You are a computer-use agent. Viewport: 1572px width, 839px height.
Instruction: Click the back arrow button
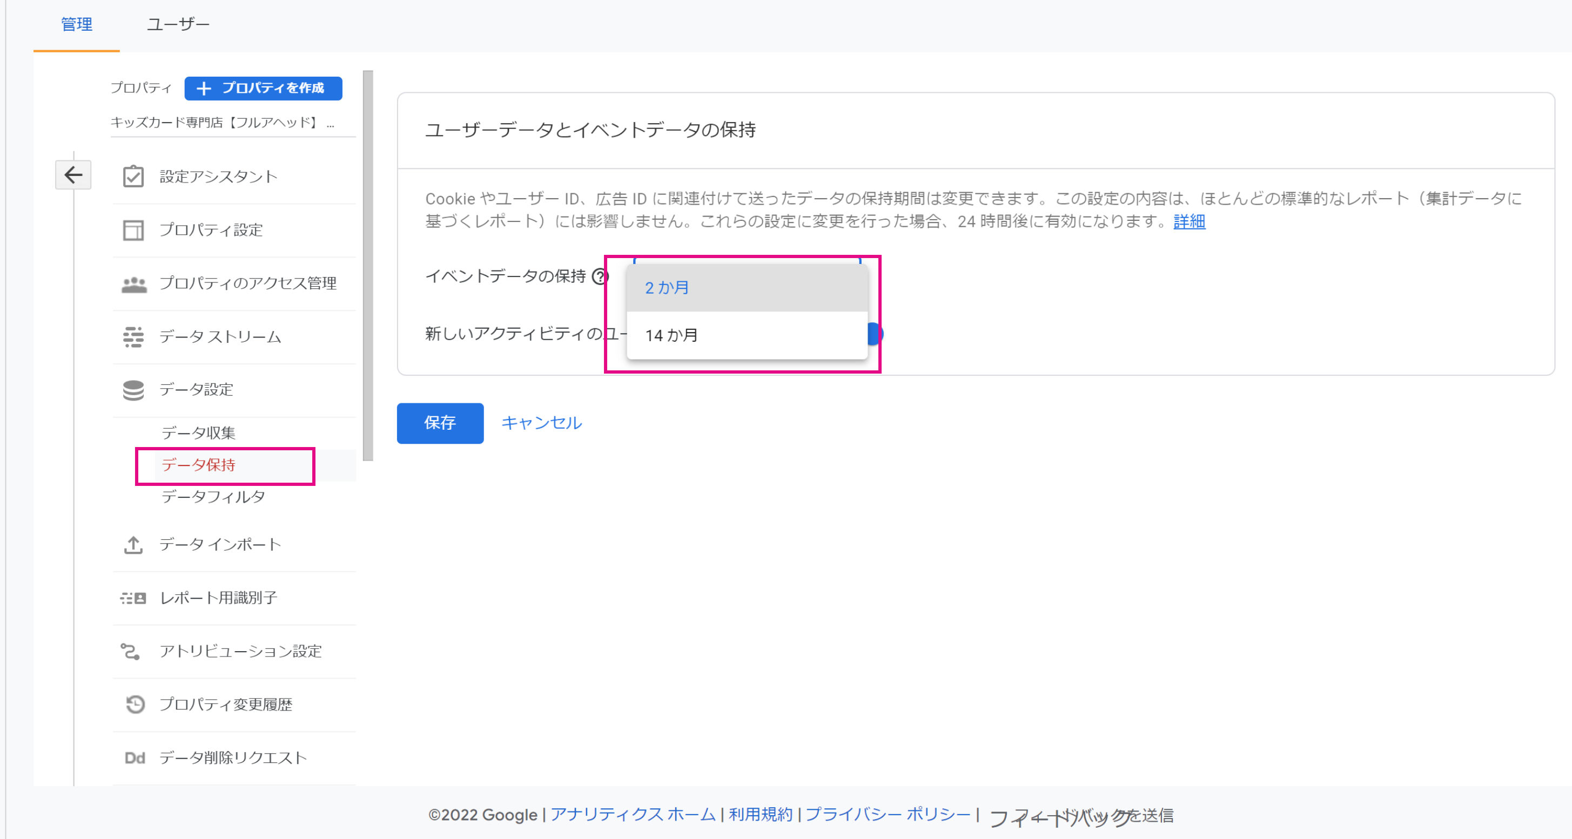(x=73, y=175)
